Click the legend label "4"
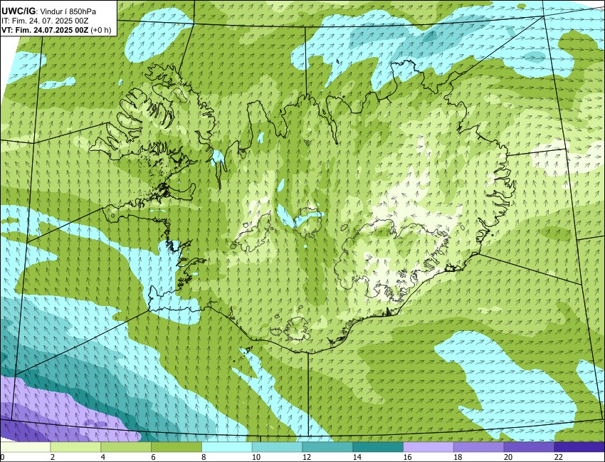Image resolution: width=605 pixels, height=462 pixels. coord(103,457)
